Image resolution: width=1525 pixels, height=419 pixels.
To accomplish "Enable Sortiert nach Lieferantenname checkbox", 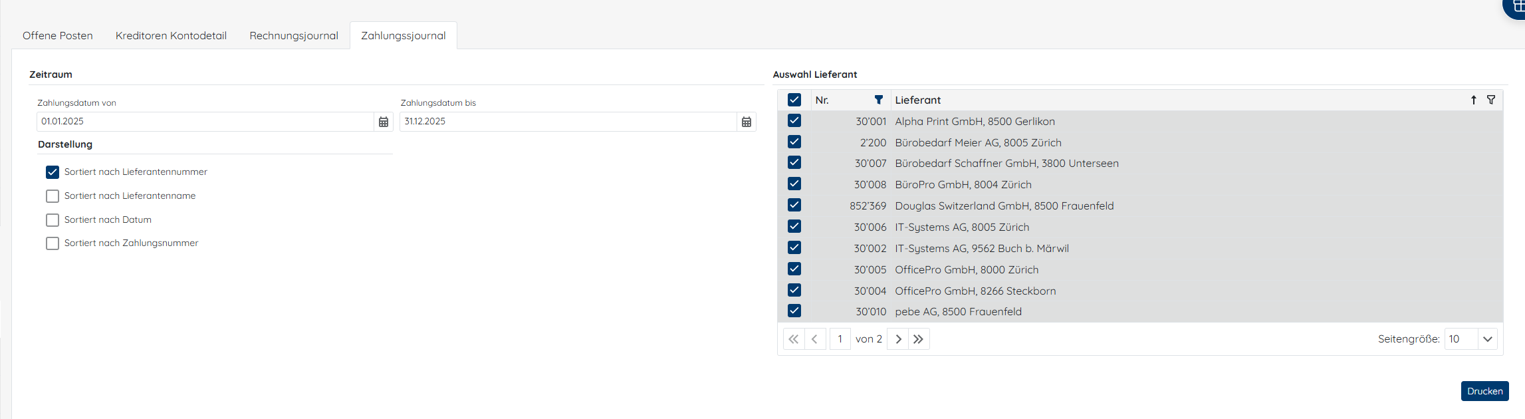I will tap(53, 196).
